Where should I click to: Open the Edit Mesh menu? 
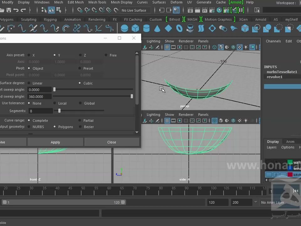[76, 2]
